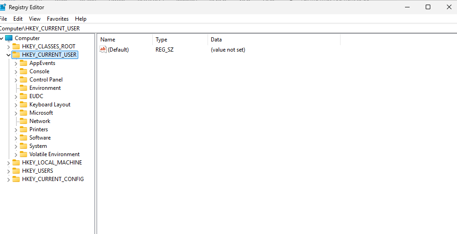The width and height of the screenshot is (457, 234).
Task: Expand the Software key arrow
Action: [16, 138]
